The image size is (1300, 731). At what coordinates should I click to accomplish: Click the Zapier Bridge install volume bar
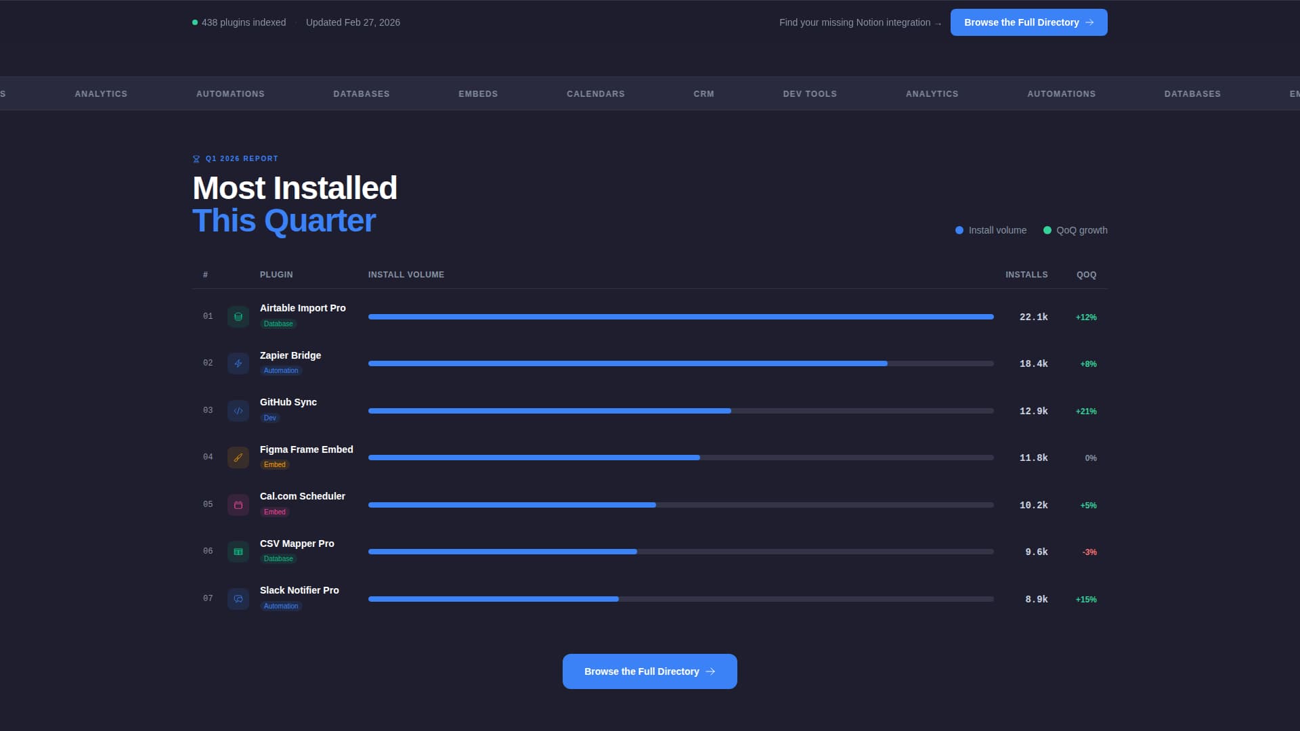click(x=681, y=363)
